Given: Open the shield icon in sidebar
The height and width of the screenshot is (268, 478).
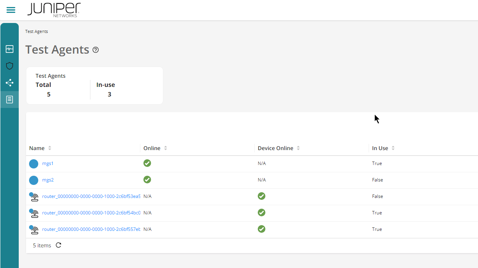Looking at the screenshot, I should tap(10, 66).
